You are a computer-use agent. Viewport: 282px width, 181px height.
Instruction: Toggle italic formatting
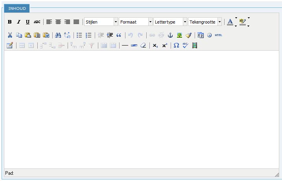19,22
